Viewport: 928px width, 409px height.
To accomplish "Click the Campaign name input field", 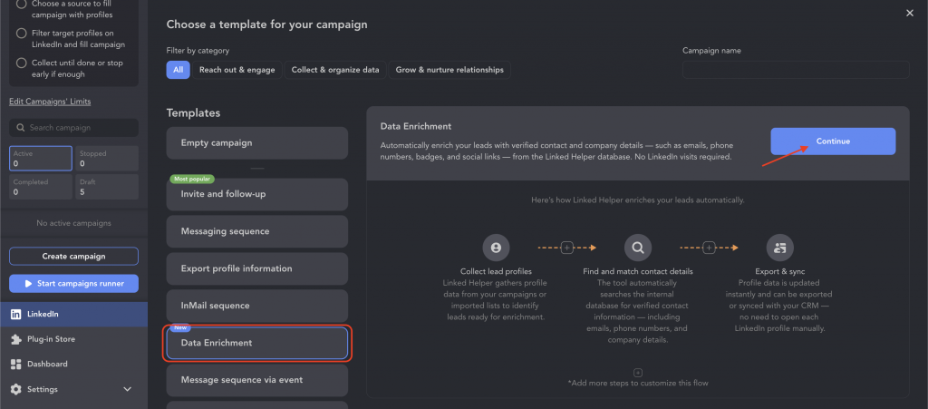I will click(x=796, y=70).
